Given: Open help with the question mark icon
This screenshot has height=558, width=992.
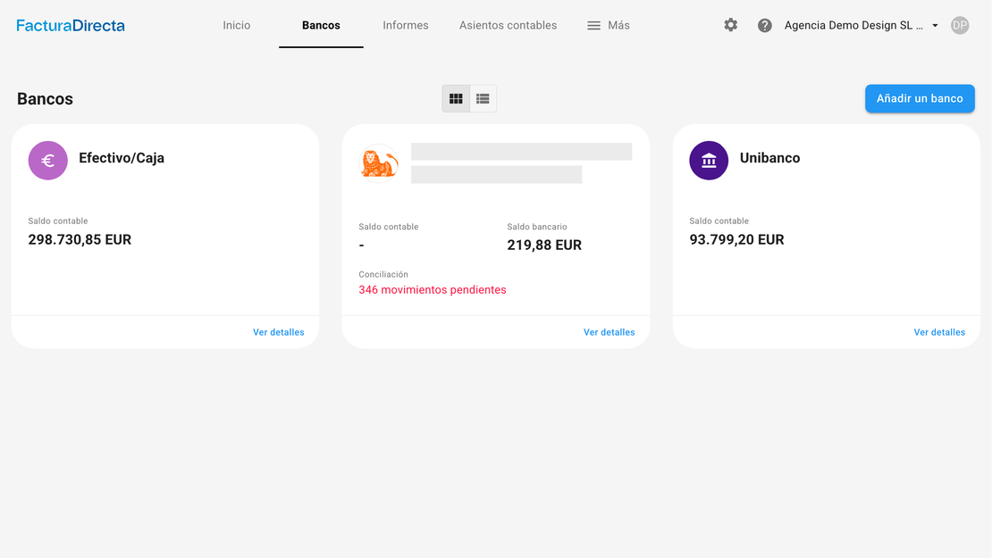Looking at the screenshot, I should pyautogui.click(x=765, y=25).
